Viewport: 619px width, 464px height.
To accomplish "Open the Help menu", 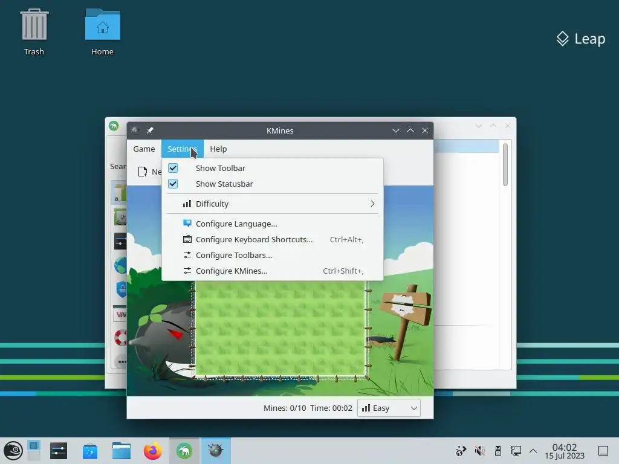I will tap(218, 149).
